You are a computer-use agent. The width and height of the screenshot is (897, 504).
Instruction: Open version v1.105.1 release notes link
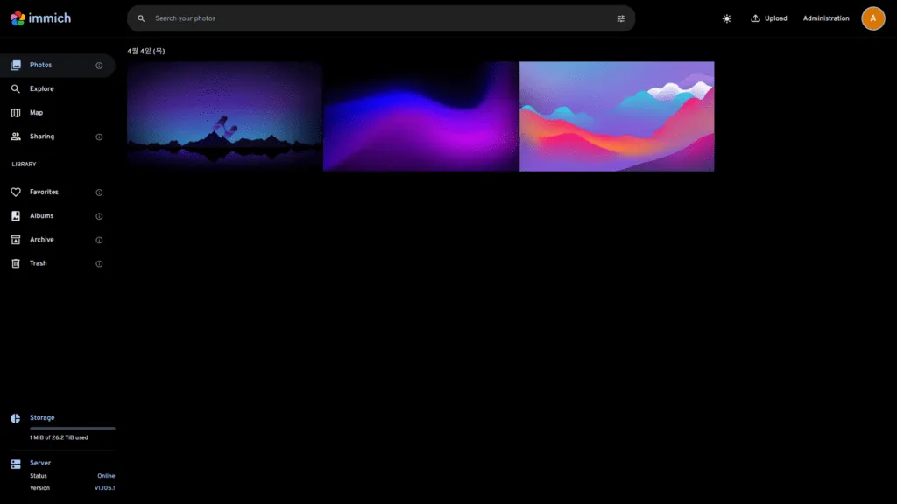tap(102, 487)
